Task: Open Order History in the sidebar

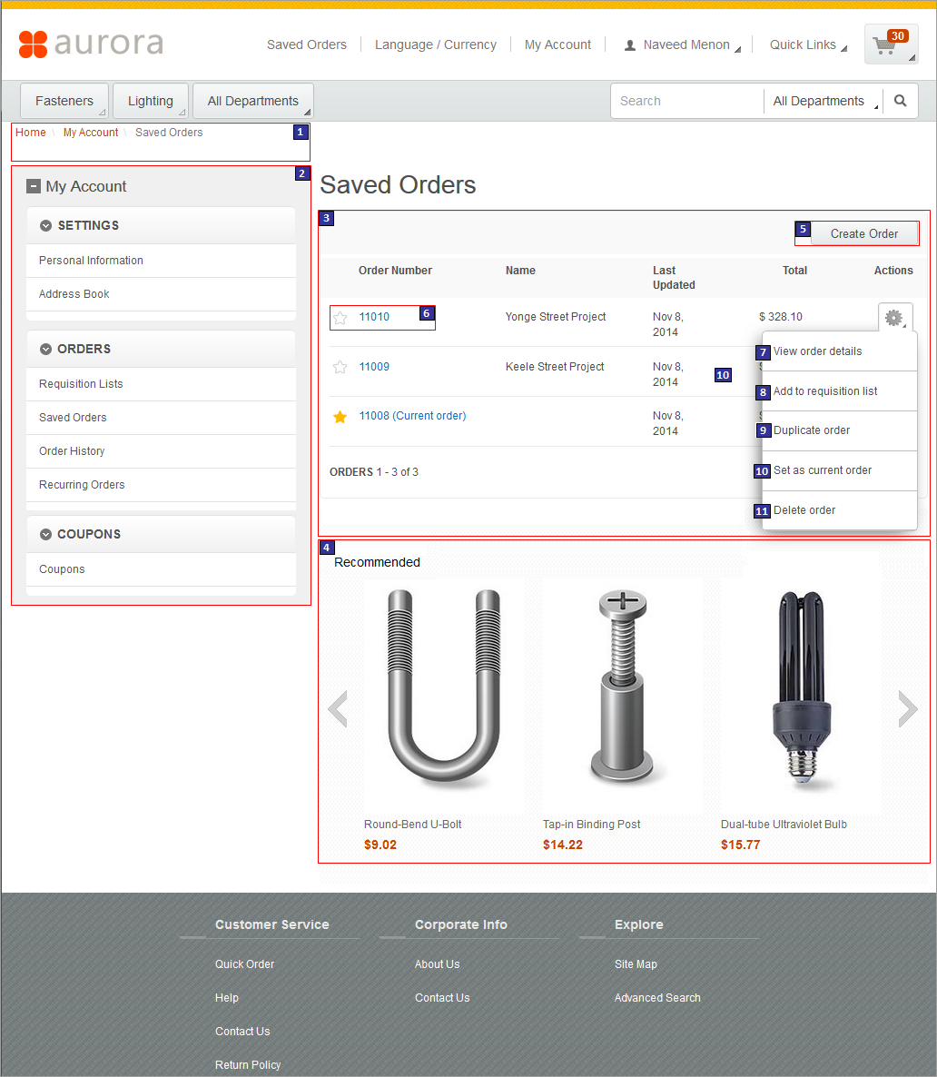Action: point(73,451)
